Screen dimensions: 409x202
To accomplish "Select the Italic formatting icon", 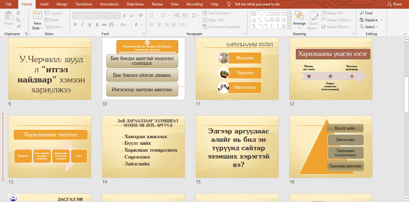I will point(82,25).
